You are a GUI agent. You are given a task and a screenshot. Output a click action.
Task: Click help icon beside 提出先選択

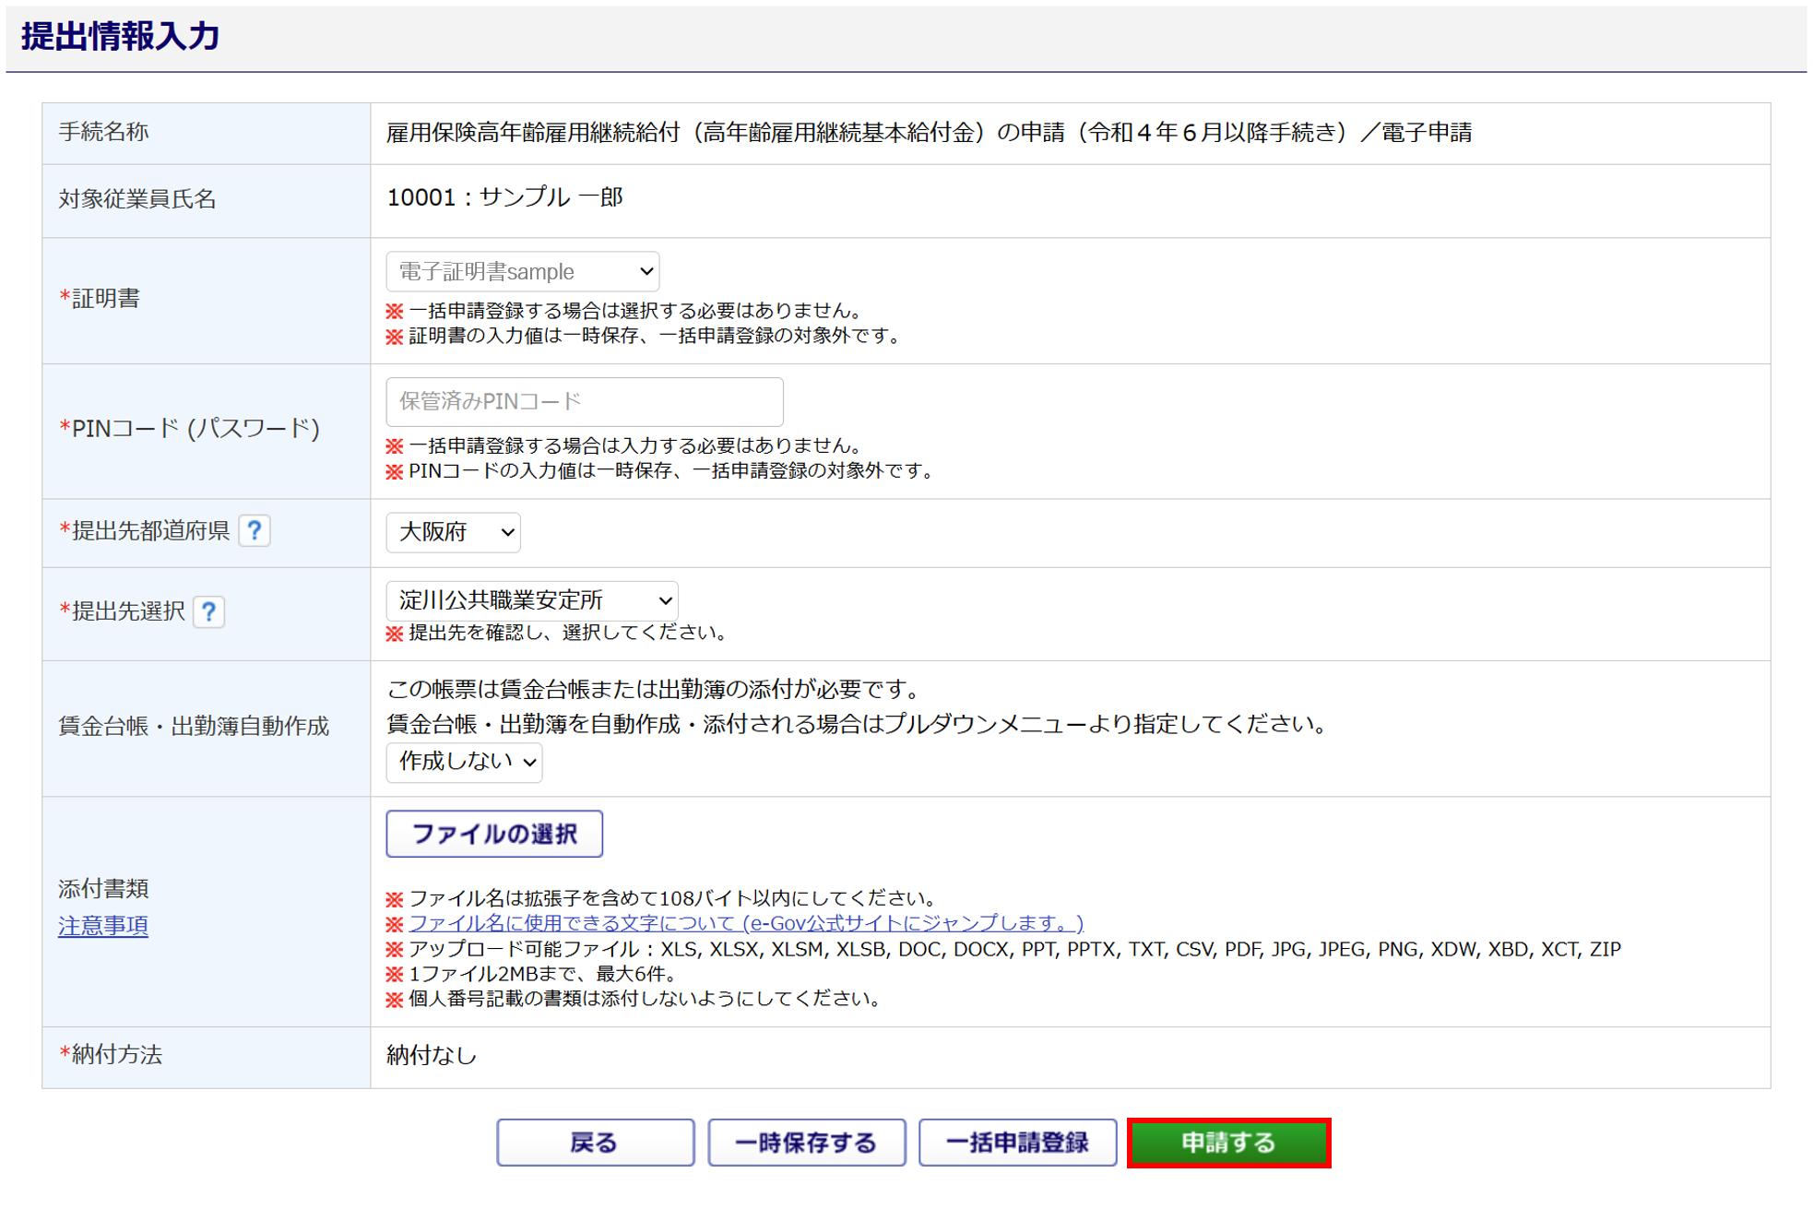208,612
